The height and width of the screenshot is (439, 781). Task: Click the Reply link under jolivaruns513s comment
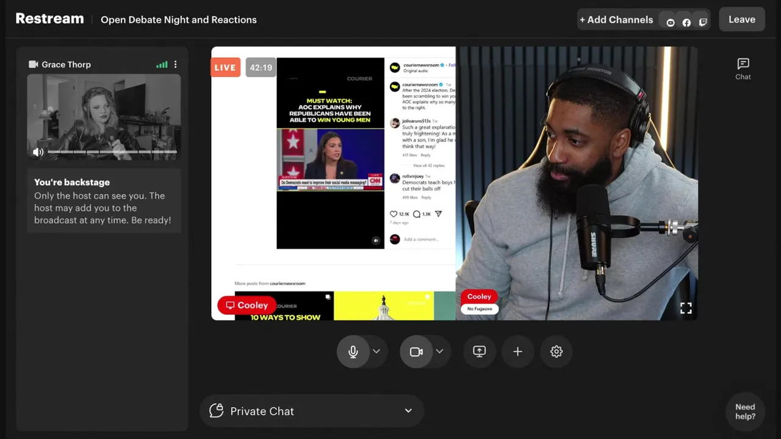pos(425,155)
